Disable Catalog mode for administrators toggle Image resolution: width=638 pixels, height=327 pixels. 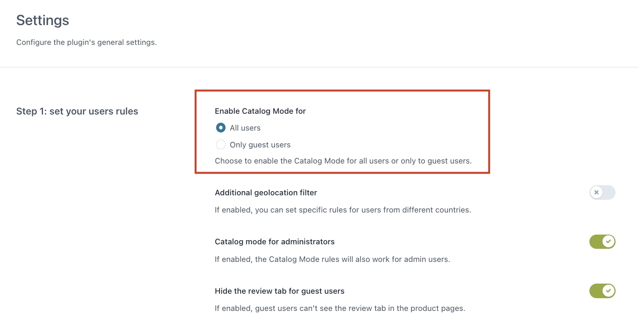[x=602, y=242]
